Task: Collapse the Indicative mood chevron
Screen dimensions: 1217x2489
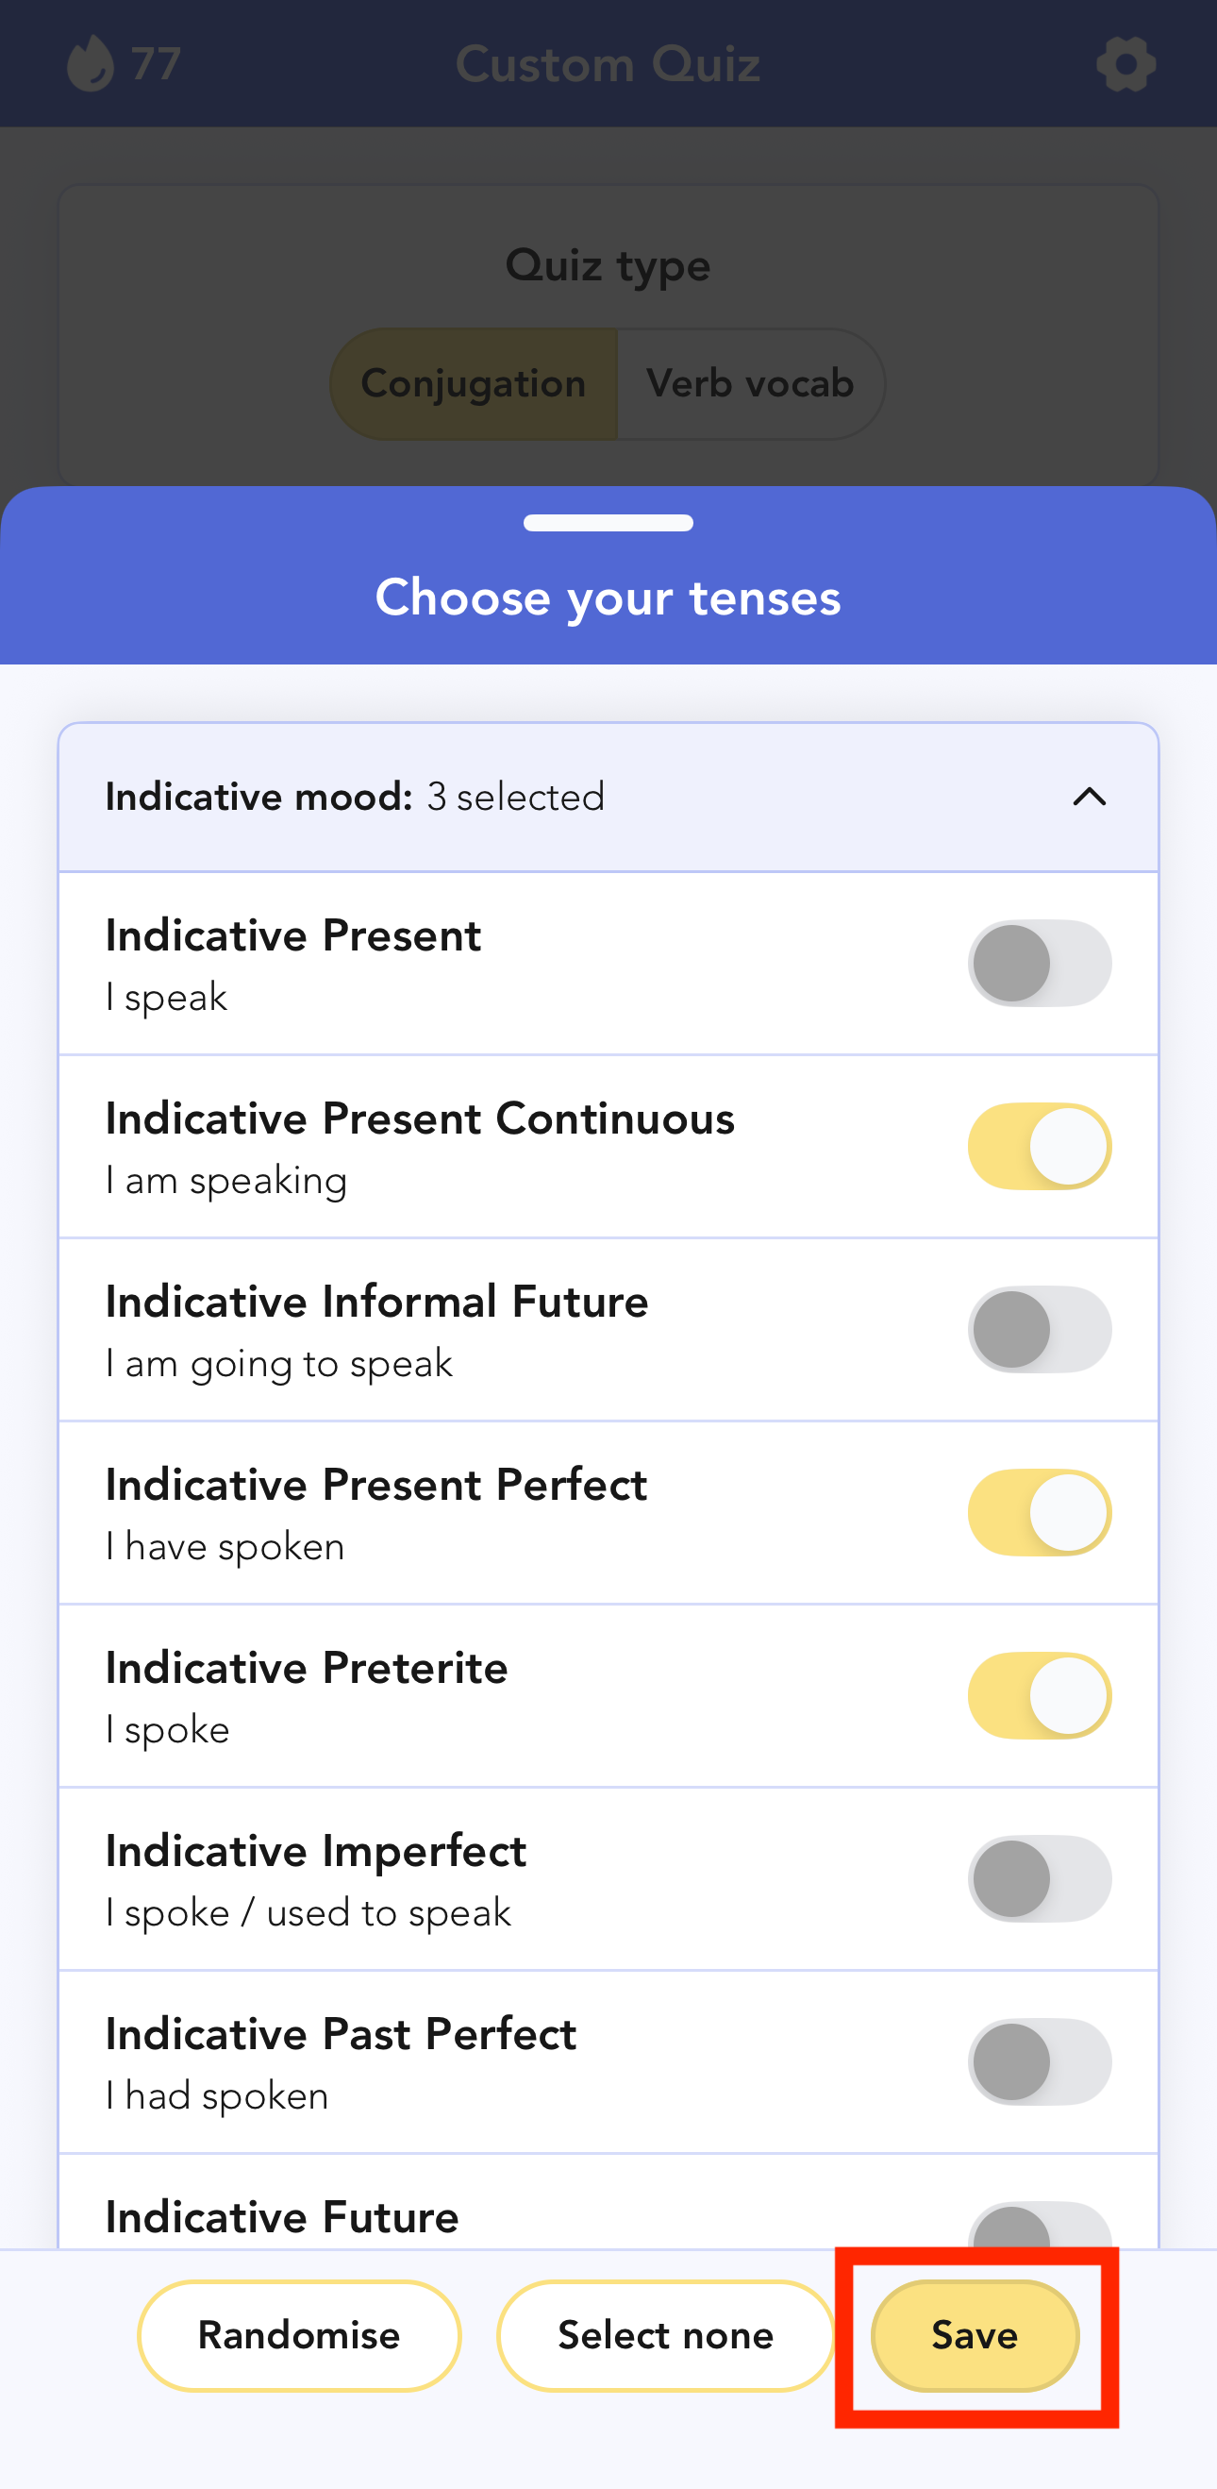Action: point(1089,798)
